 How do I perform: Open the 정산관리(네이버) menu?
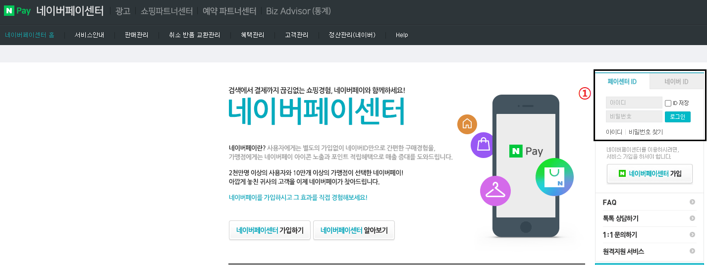352,35
